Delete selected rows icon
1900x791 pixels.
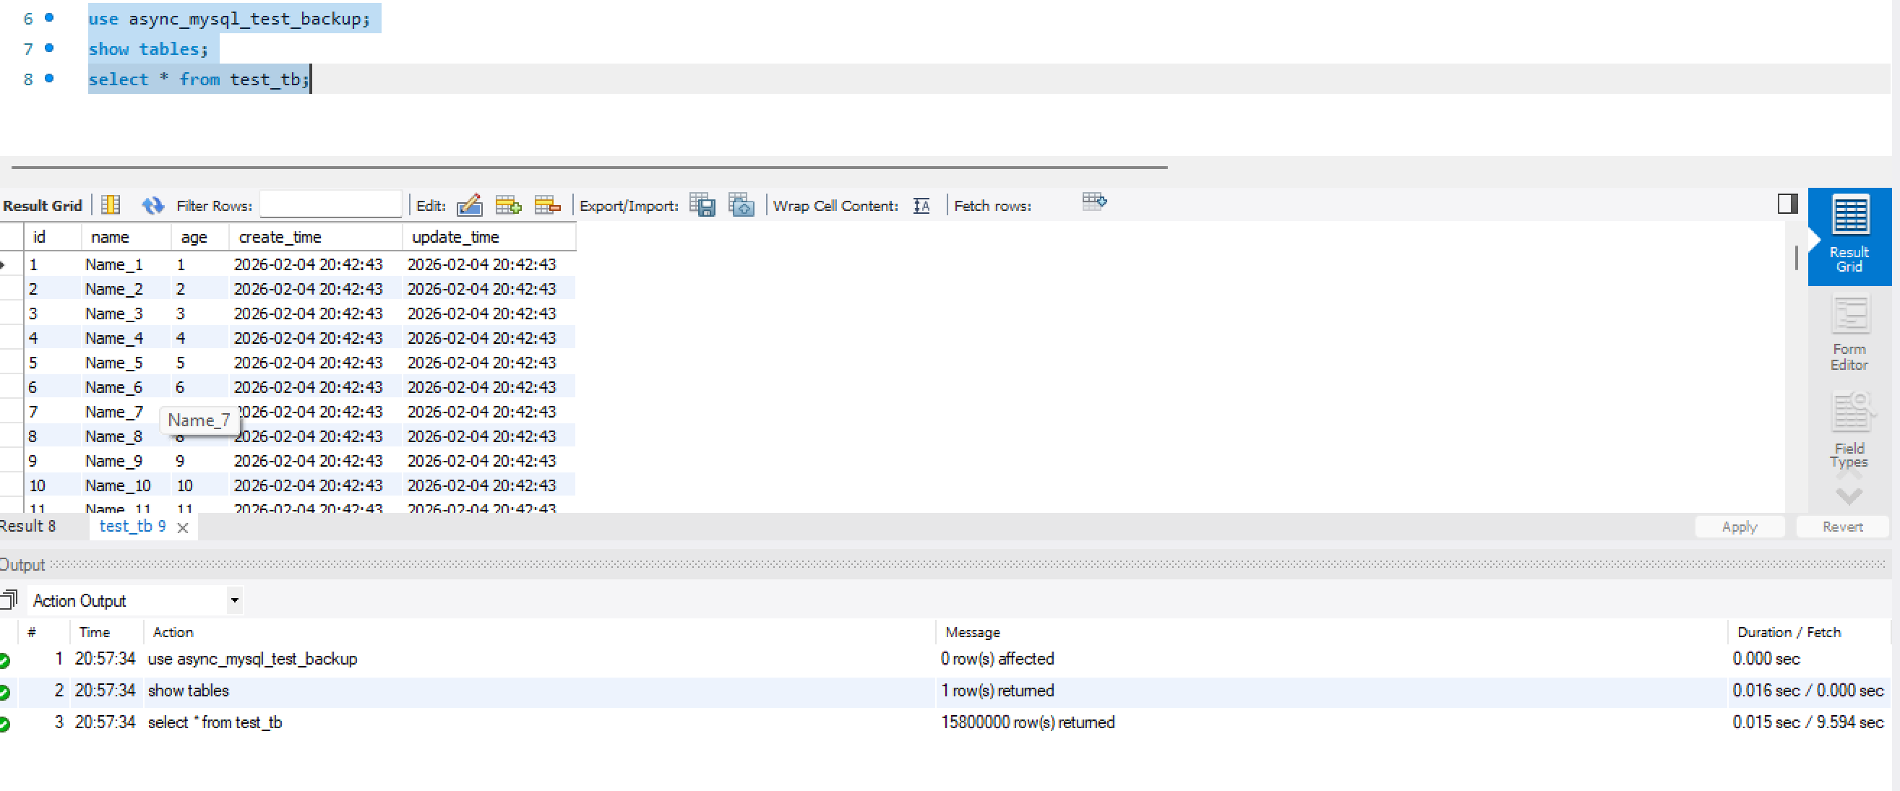tap(547, 205)
